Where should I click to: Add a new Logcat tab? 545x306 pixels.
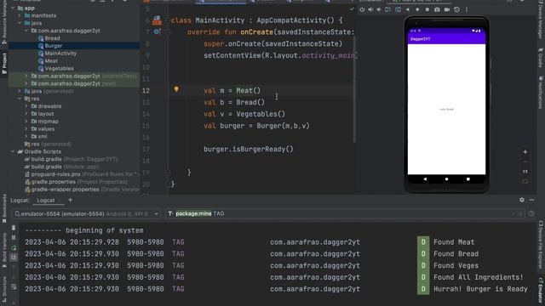point(70,200)
